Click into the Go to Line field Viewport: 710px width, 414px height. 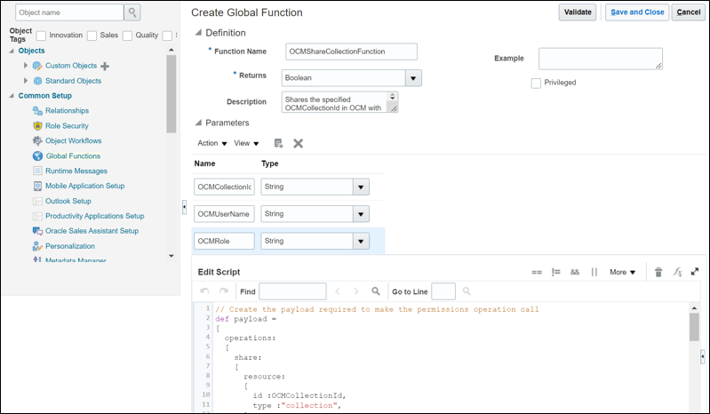443,291
